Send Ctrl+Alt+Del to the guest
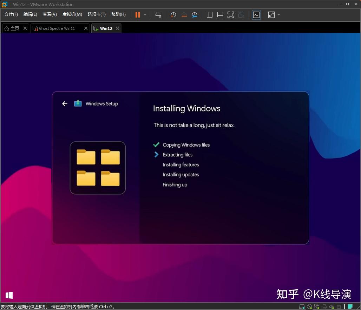Viewport: 361px width, 310px height. click(159, 15)
